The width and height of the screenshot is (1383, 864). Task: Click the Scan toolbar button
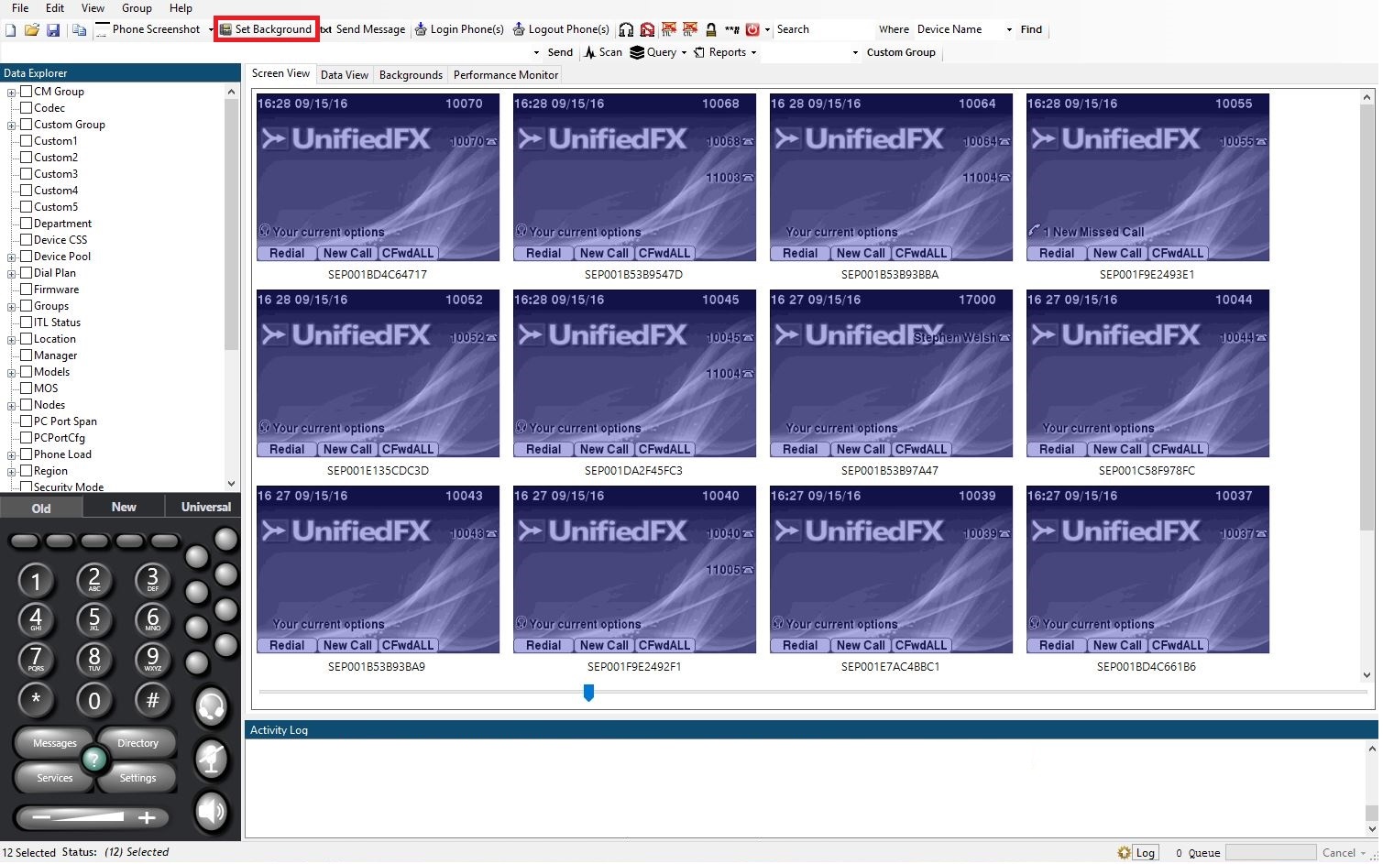tap(603, 52)
